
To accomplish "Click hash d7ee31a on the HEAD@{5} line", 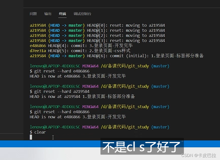I will point(38,51).
